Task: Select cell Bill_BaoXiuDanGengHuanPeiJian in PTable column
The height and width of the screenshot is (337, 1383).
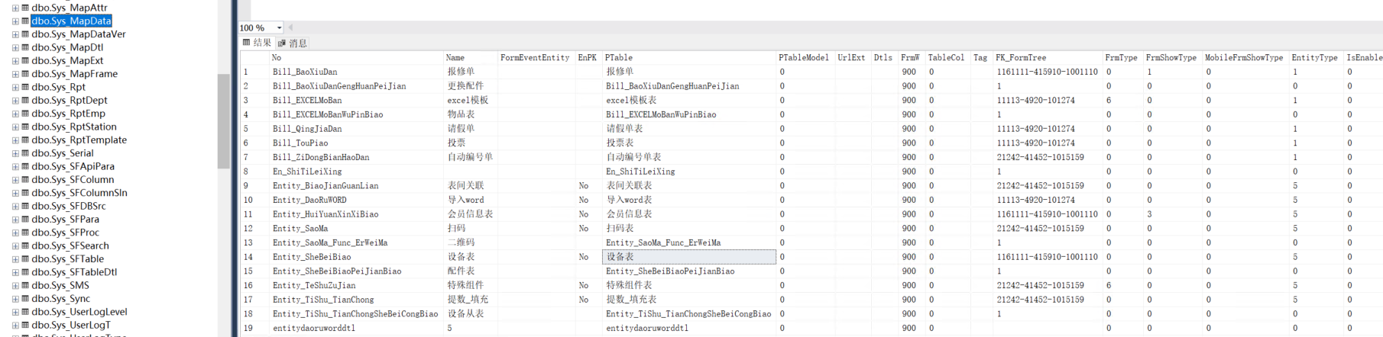Action: pyautogui.click(x=688, y=86)
